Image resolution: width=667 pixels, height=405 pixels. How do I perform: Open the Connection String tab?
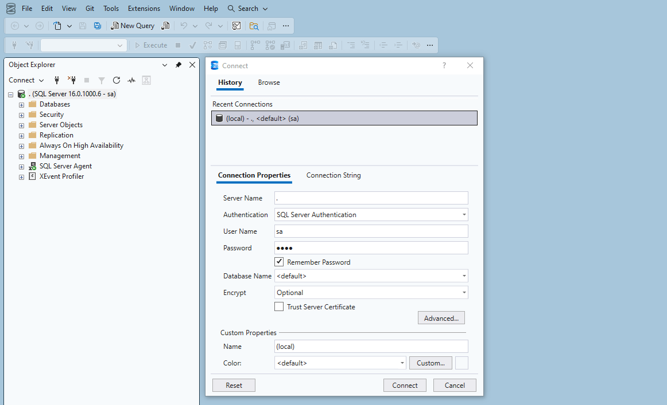333,175
